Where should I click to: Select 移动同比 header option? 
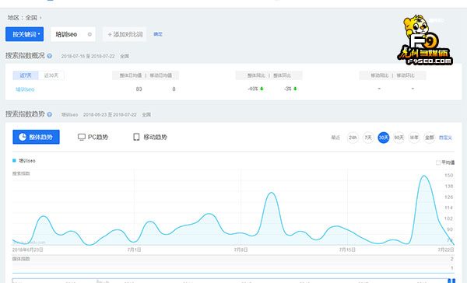pyautogui.click(x=380, y=75)
